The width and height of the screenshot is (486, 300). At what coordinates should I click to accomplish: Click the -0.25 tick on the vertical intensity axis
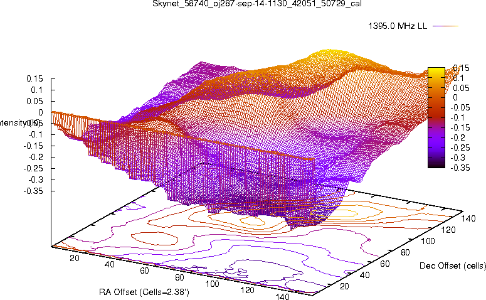33,168
